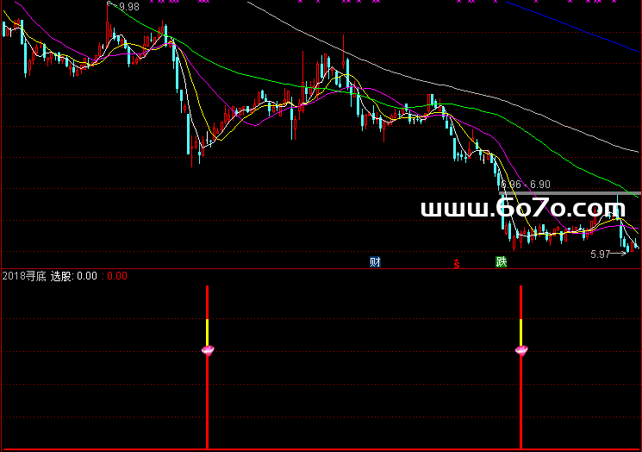The height and width of the screenshot is (452, 642).
Task: Click the www.6o7o.com watermark text
Action: (x=527, y=209)
